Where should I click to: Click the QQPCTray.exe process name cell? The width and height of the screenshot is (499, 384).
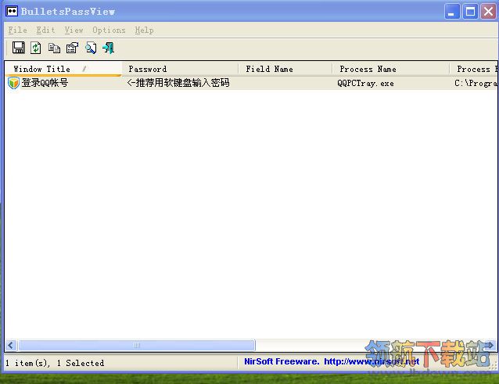pyautogui.click(x=366, y=84)
